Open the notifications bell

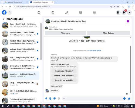(124, 12)
